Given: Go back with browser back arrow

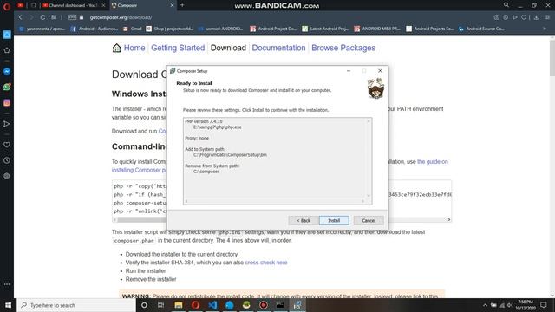Looking at the screenshot, I should [x=21, y=17].
